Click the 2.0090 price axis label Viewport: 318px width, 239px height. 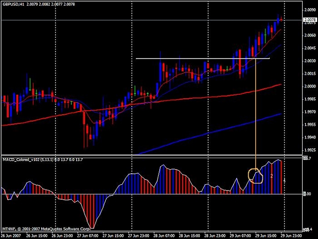(310, 10)
